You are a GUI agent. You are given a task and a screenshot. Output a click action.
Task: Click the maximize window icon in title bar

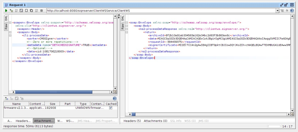click(286, 5)
